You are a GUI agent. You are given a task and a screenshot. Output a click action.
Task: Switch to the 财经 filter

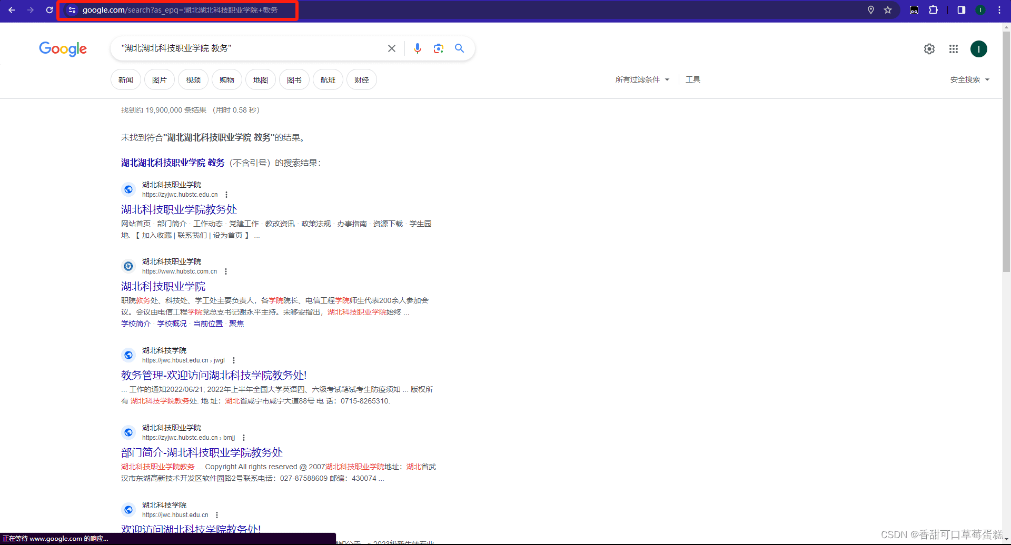click(x=362, y=80)
